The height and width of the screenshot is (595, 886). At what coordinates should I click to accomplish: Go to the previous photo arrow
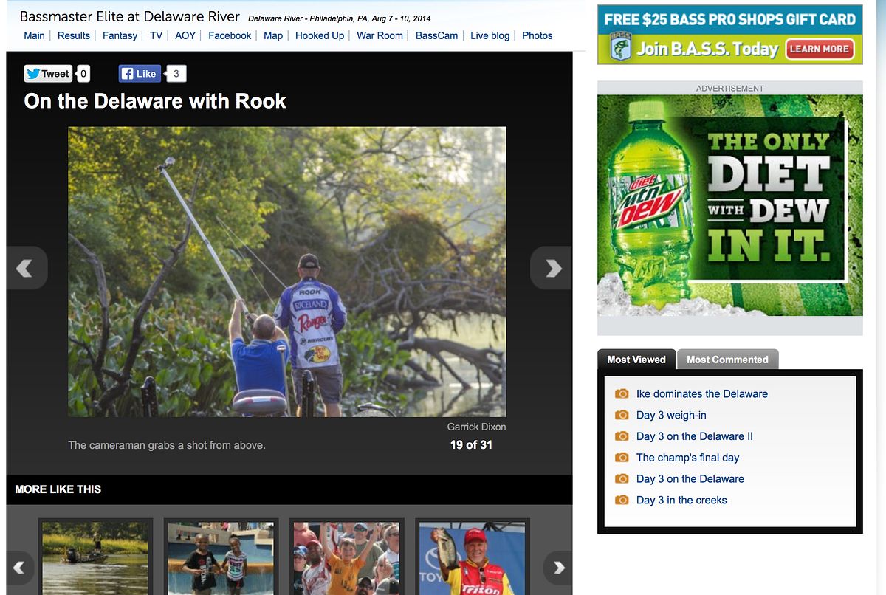click(x=25, y=268)
